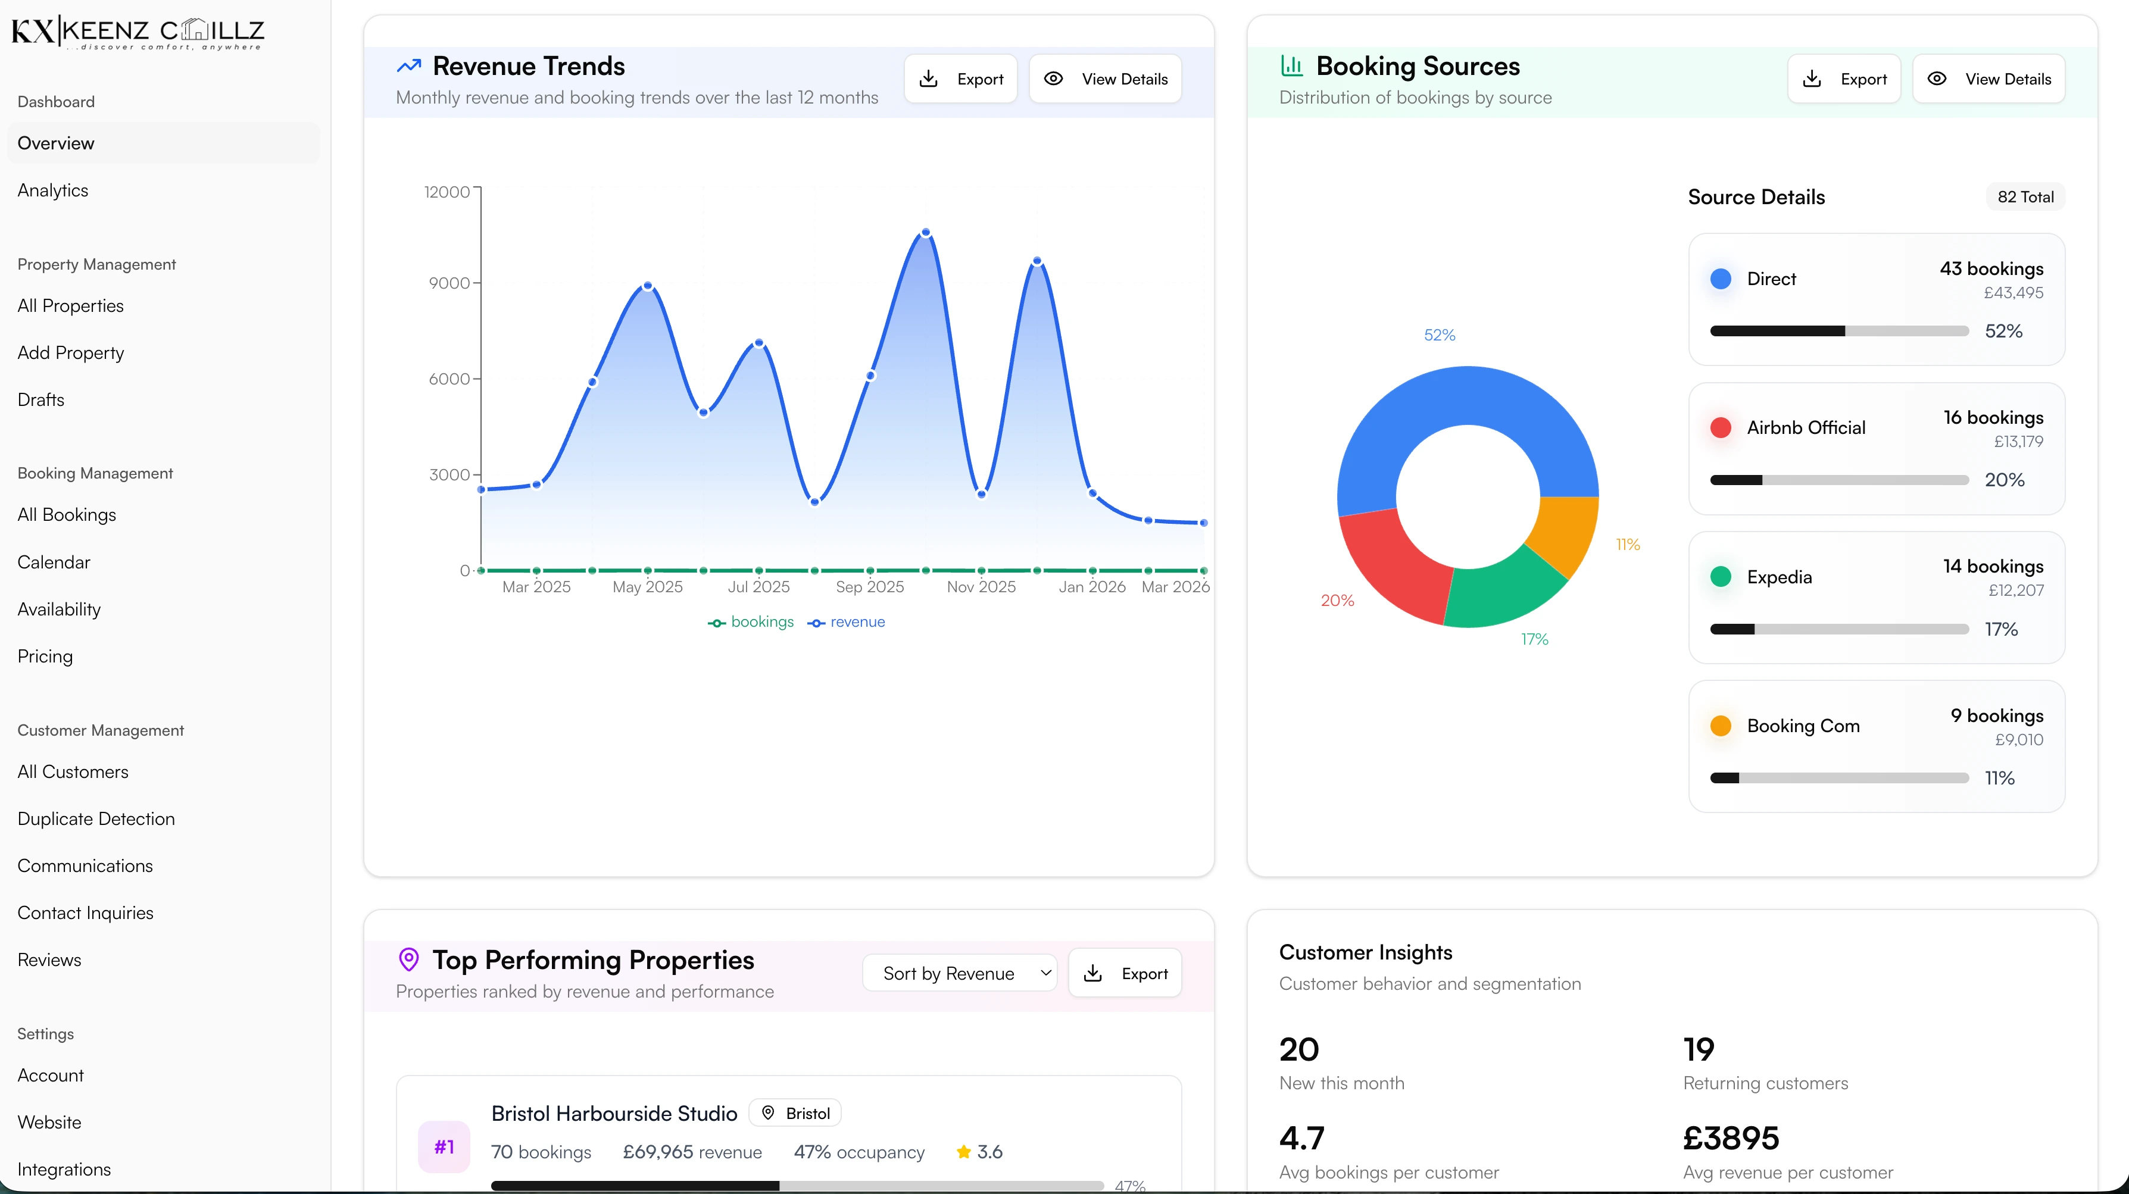This screenshot has width=2129, height=1194.
Task: Click the Add Property link
Action: pos(70,353)
